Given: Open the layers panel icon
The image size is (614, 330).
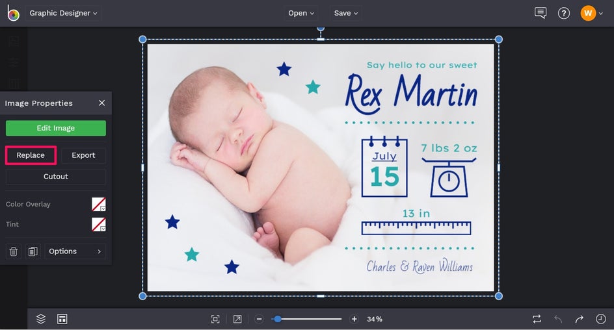Looking at the screenshot, I should (41, 319).
